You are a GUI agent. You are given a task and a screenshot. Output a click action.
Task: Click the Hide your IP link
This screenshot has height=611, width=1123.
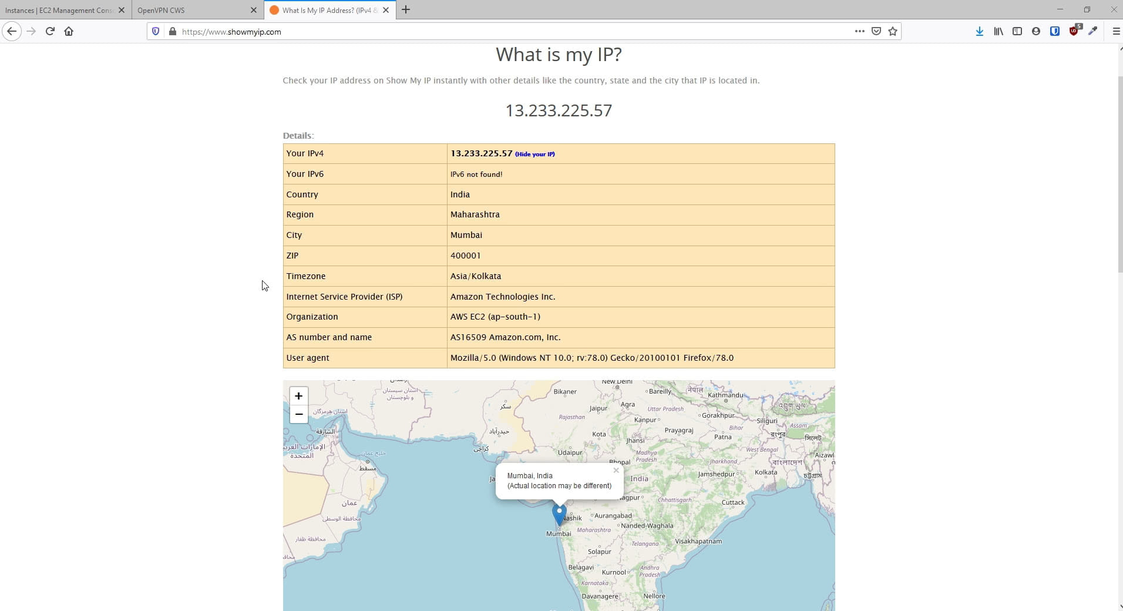pyautogui.click(x=534, y=154)
